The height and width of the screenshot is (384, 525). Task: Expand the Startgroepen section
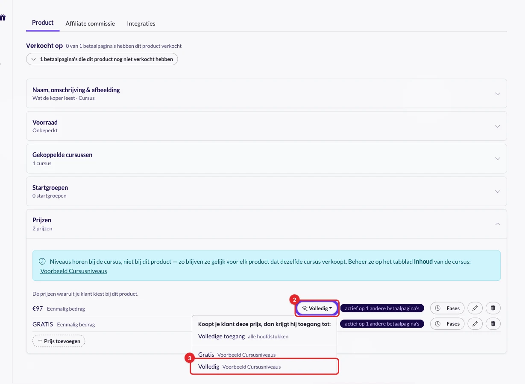click(x=267, y=191)
